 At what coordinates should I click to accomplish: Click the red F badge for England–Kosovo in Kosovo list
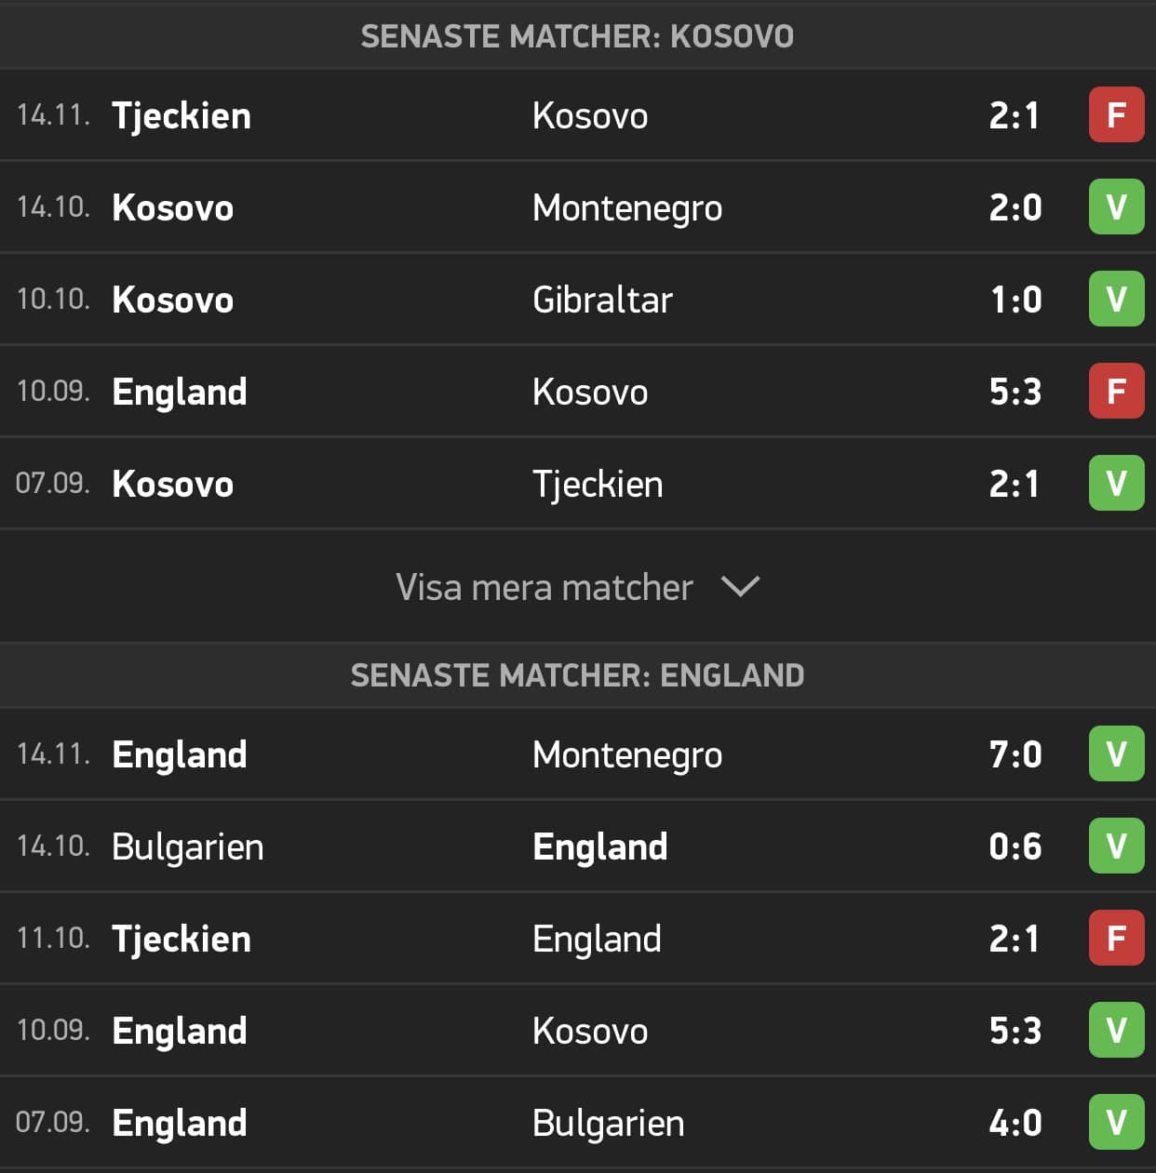tap(1116, 391)
